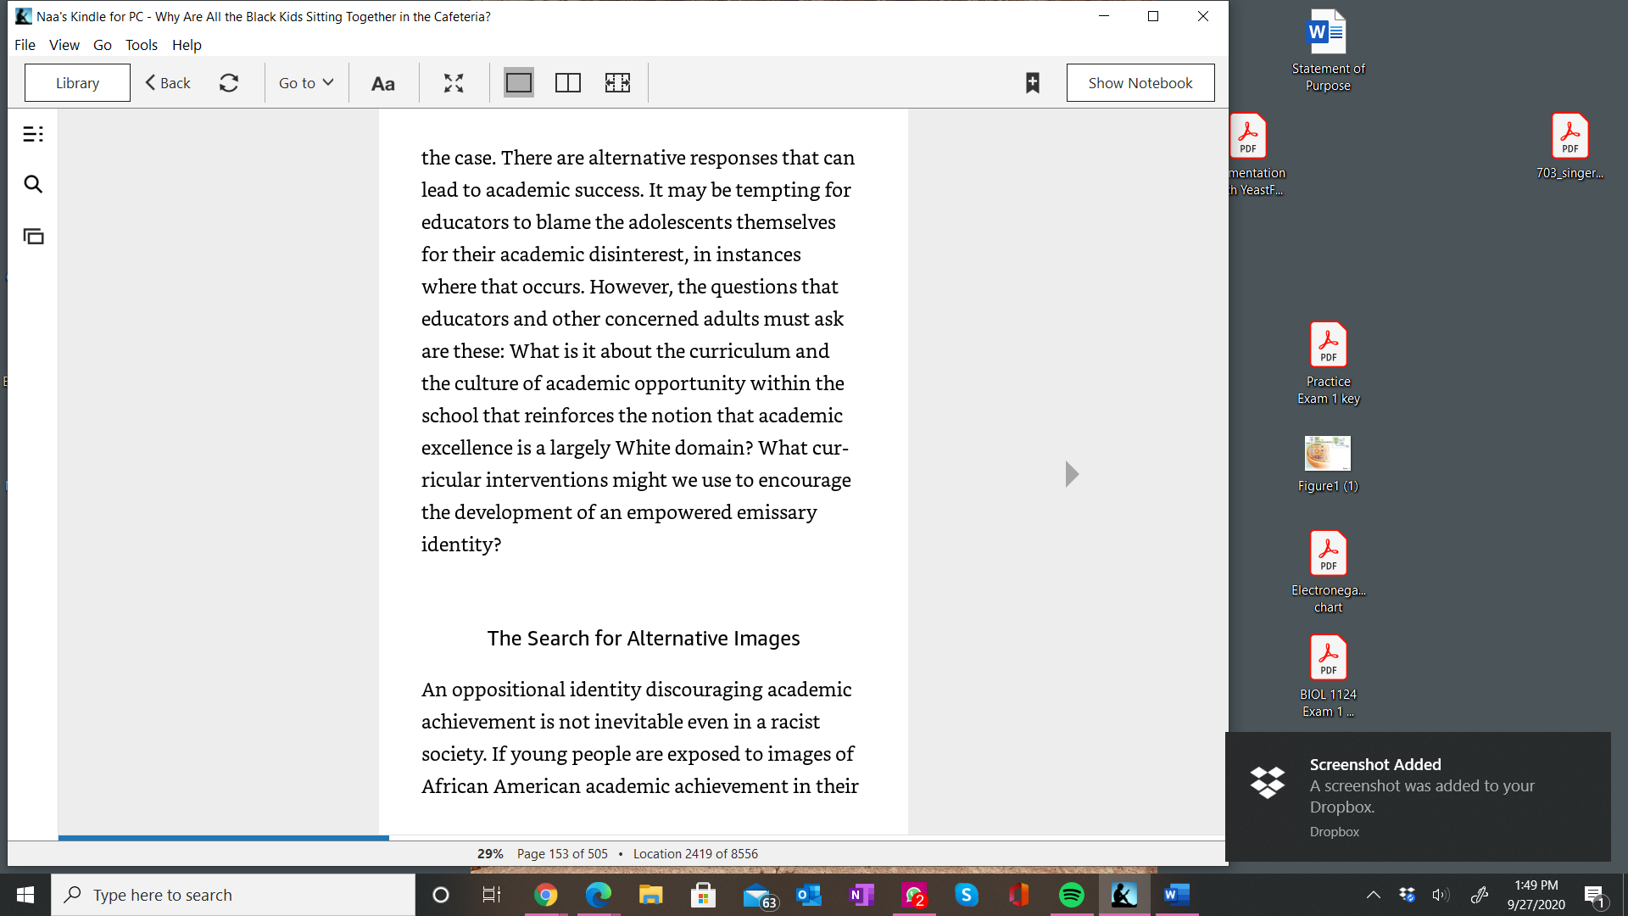
Task: Click the taskbar search box
Action: 233,895
